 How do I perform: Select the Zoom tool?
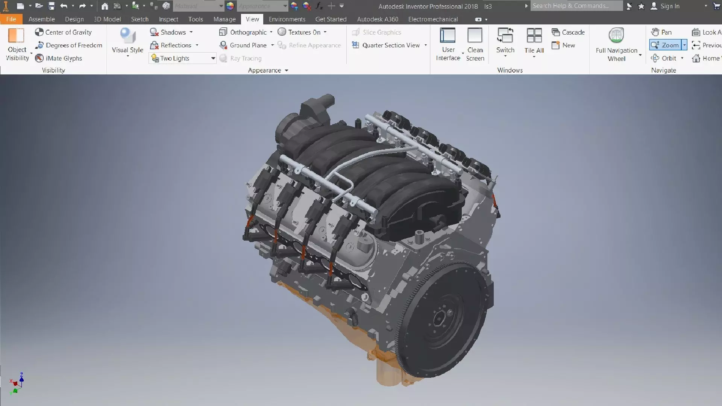pyautogui.click(x=665, y=45)
